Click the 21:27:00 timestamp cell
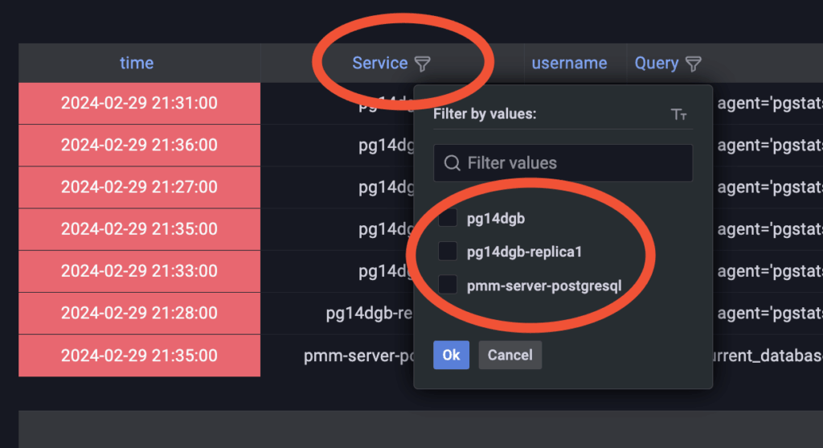Image resolution: width=823 pixels, height=448 pixels. tap(139, 187)
